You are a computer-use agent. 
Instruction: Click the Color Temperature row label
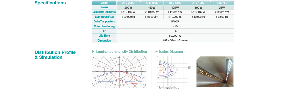[x=104, y=22]
